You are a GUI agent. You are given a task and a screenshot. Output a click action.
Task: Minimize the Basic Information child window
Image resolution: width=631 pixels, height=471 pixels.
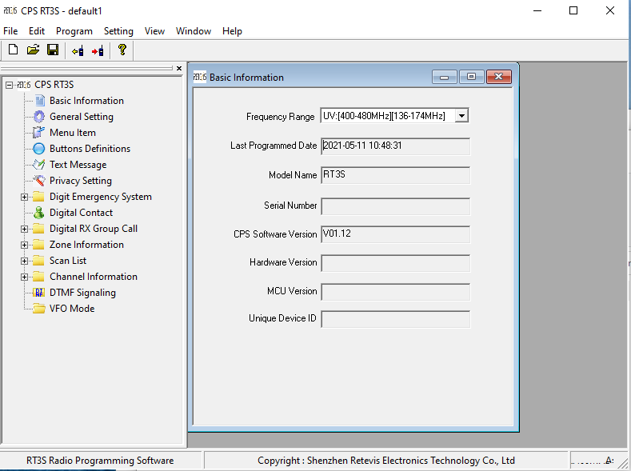pos(445,77)
